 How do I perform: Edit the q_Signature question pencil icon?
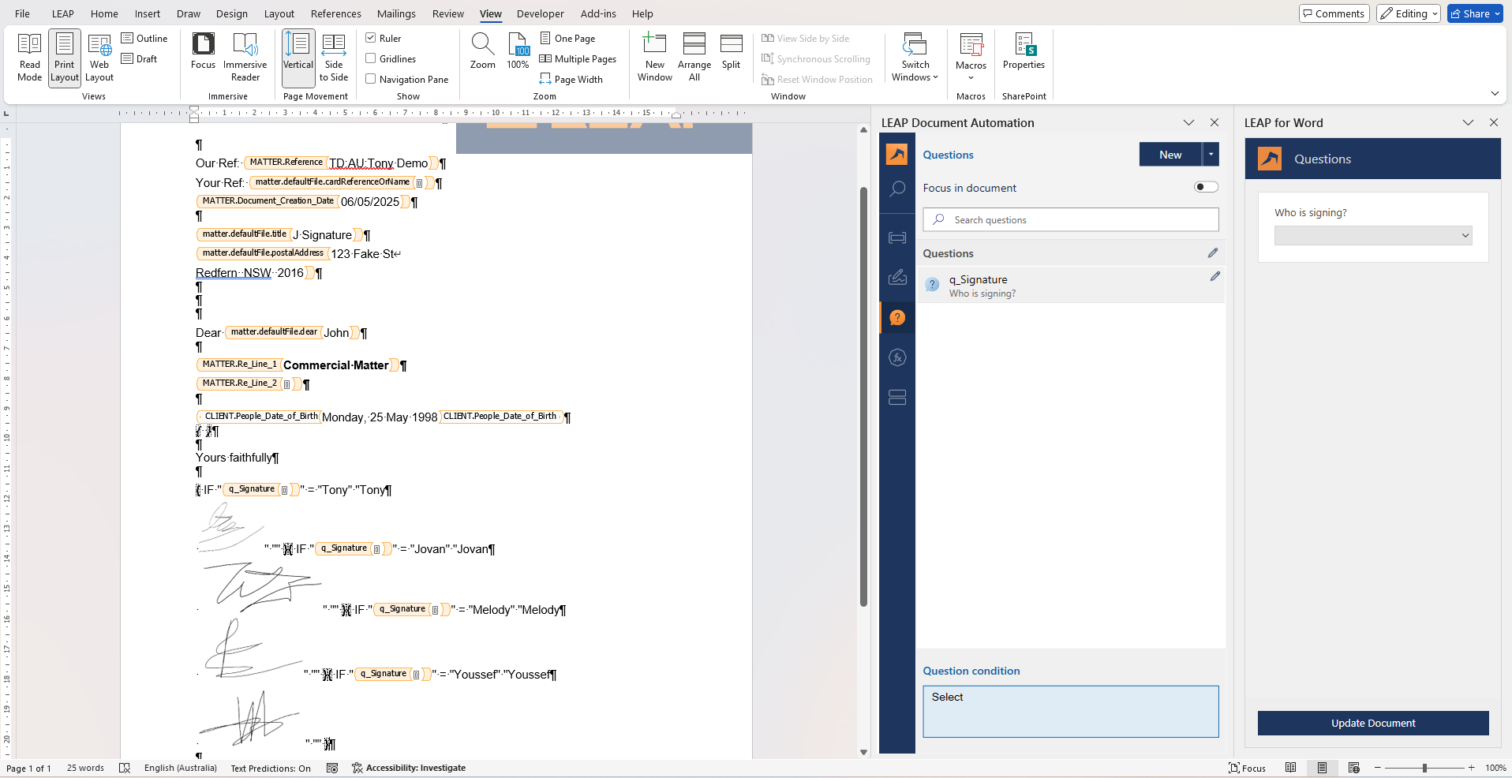1214,277
